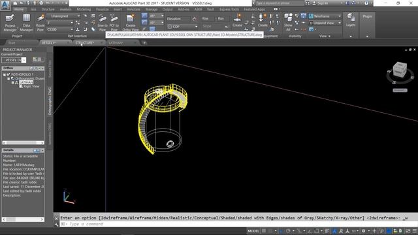The height and width of the screenshot is (235, 418).
Task: Open the Structure ribbon tab
Action: point(48,9)
